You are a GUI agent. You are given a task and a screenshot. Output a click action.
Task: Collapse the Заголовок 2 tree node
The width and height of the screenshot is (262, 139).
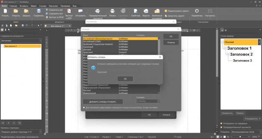click(228, 54)
